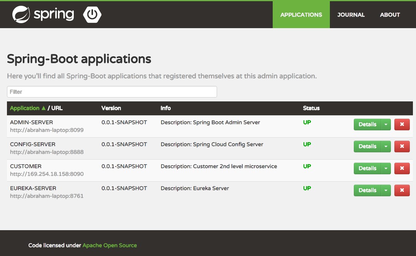Image resolution: width=416 pixels, height=256 pixels.
Task: Visit the http://169.254.18.158:8090 URL
Action: [x=47, y=174]
